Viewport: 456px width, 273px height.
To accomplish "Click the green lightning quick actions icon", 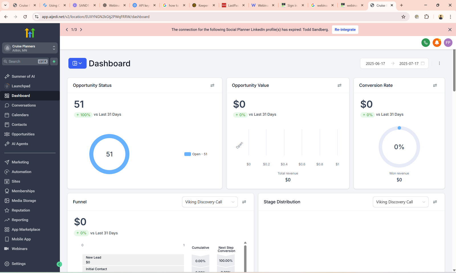I will (54, 62).
